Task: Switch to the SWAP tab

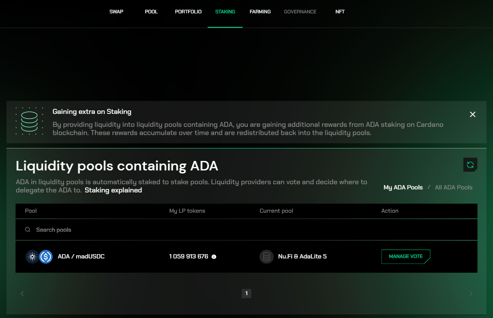Action: (x=116, y=12)
